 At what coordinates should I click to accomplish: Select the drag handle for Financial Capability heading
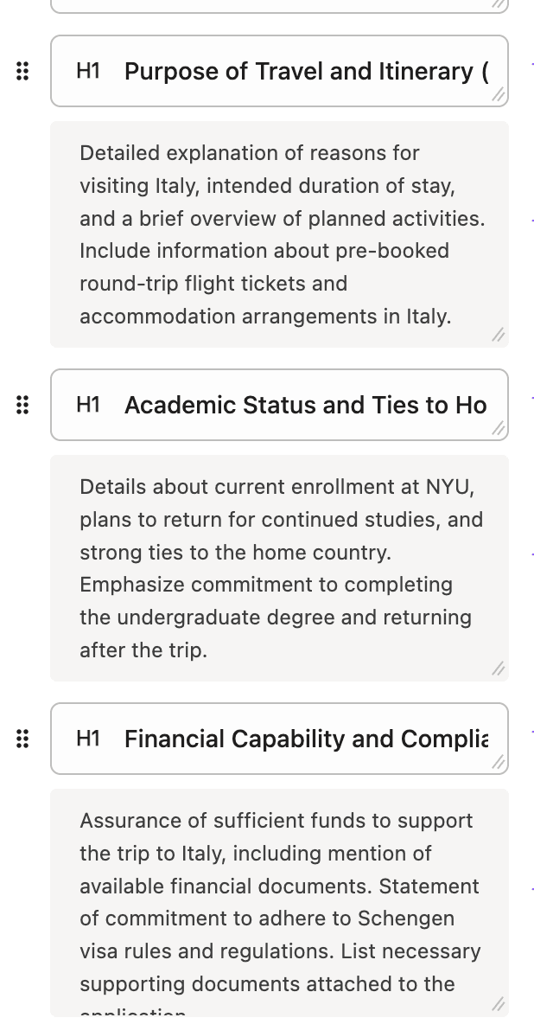pyautogui.click(x=23, y=739)
